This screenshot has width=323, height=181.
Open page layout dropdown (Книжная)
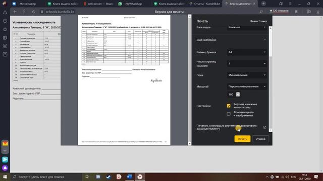pyautogui.click(x=247, y=28)
